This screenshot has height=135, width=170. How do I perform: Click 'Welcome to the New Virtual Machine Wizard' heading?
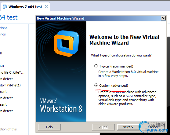(124, 40)
